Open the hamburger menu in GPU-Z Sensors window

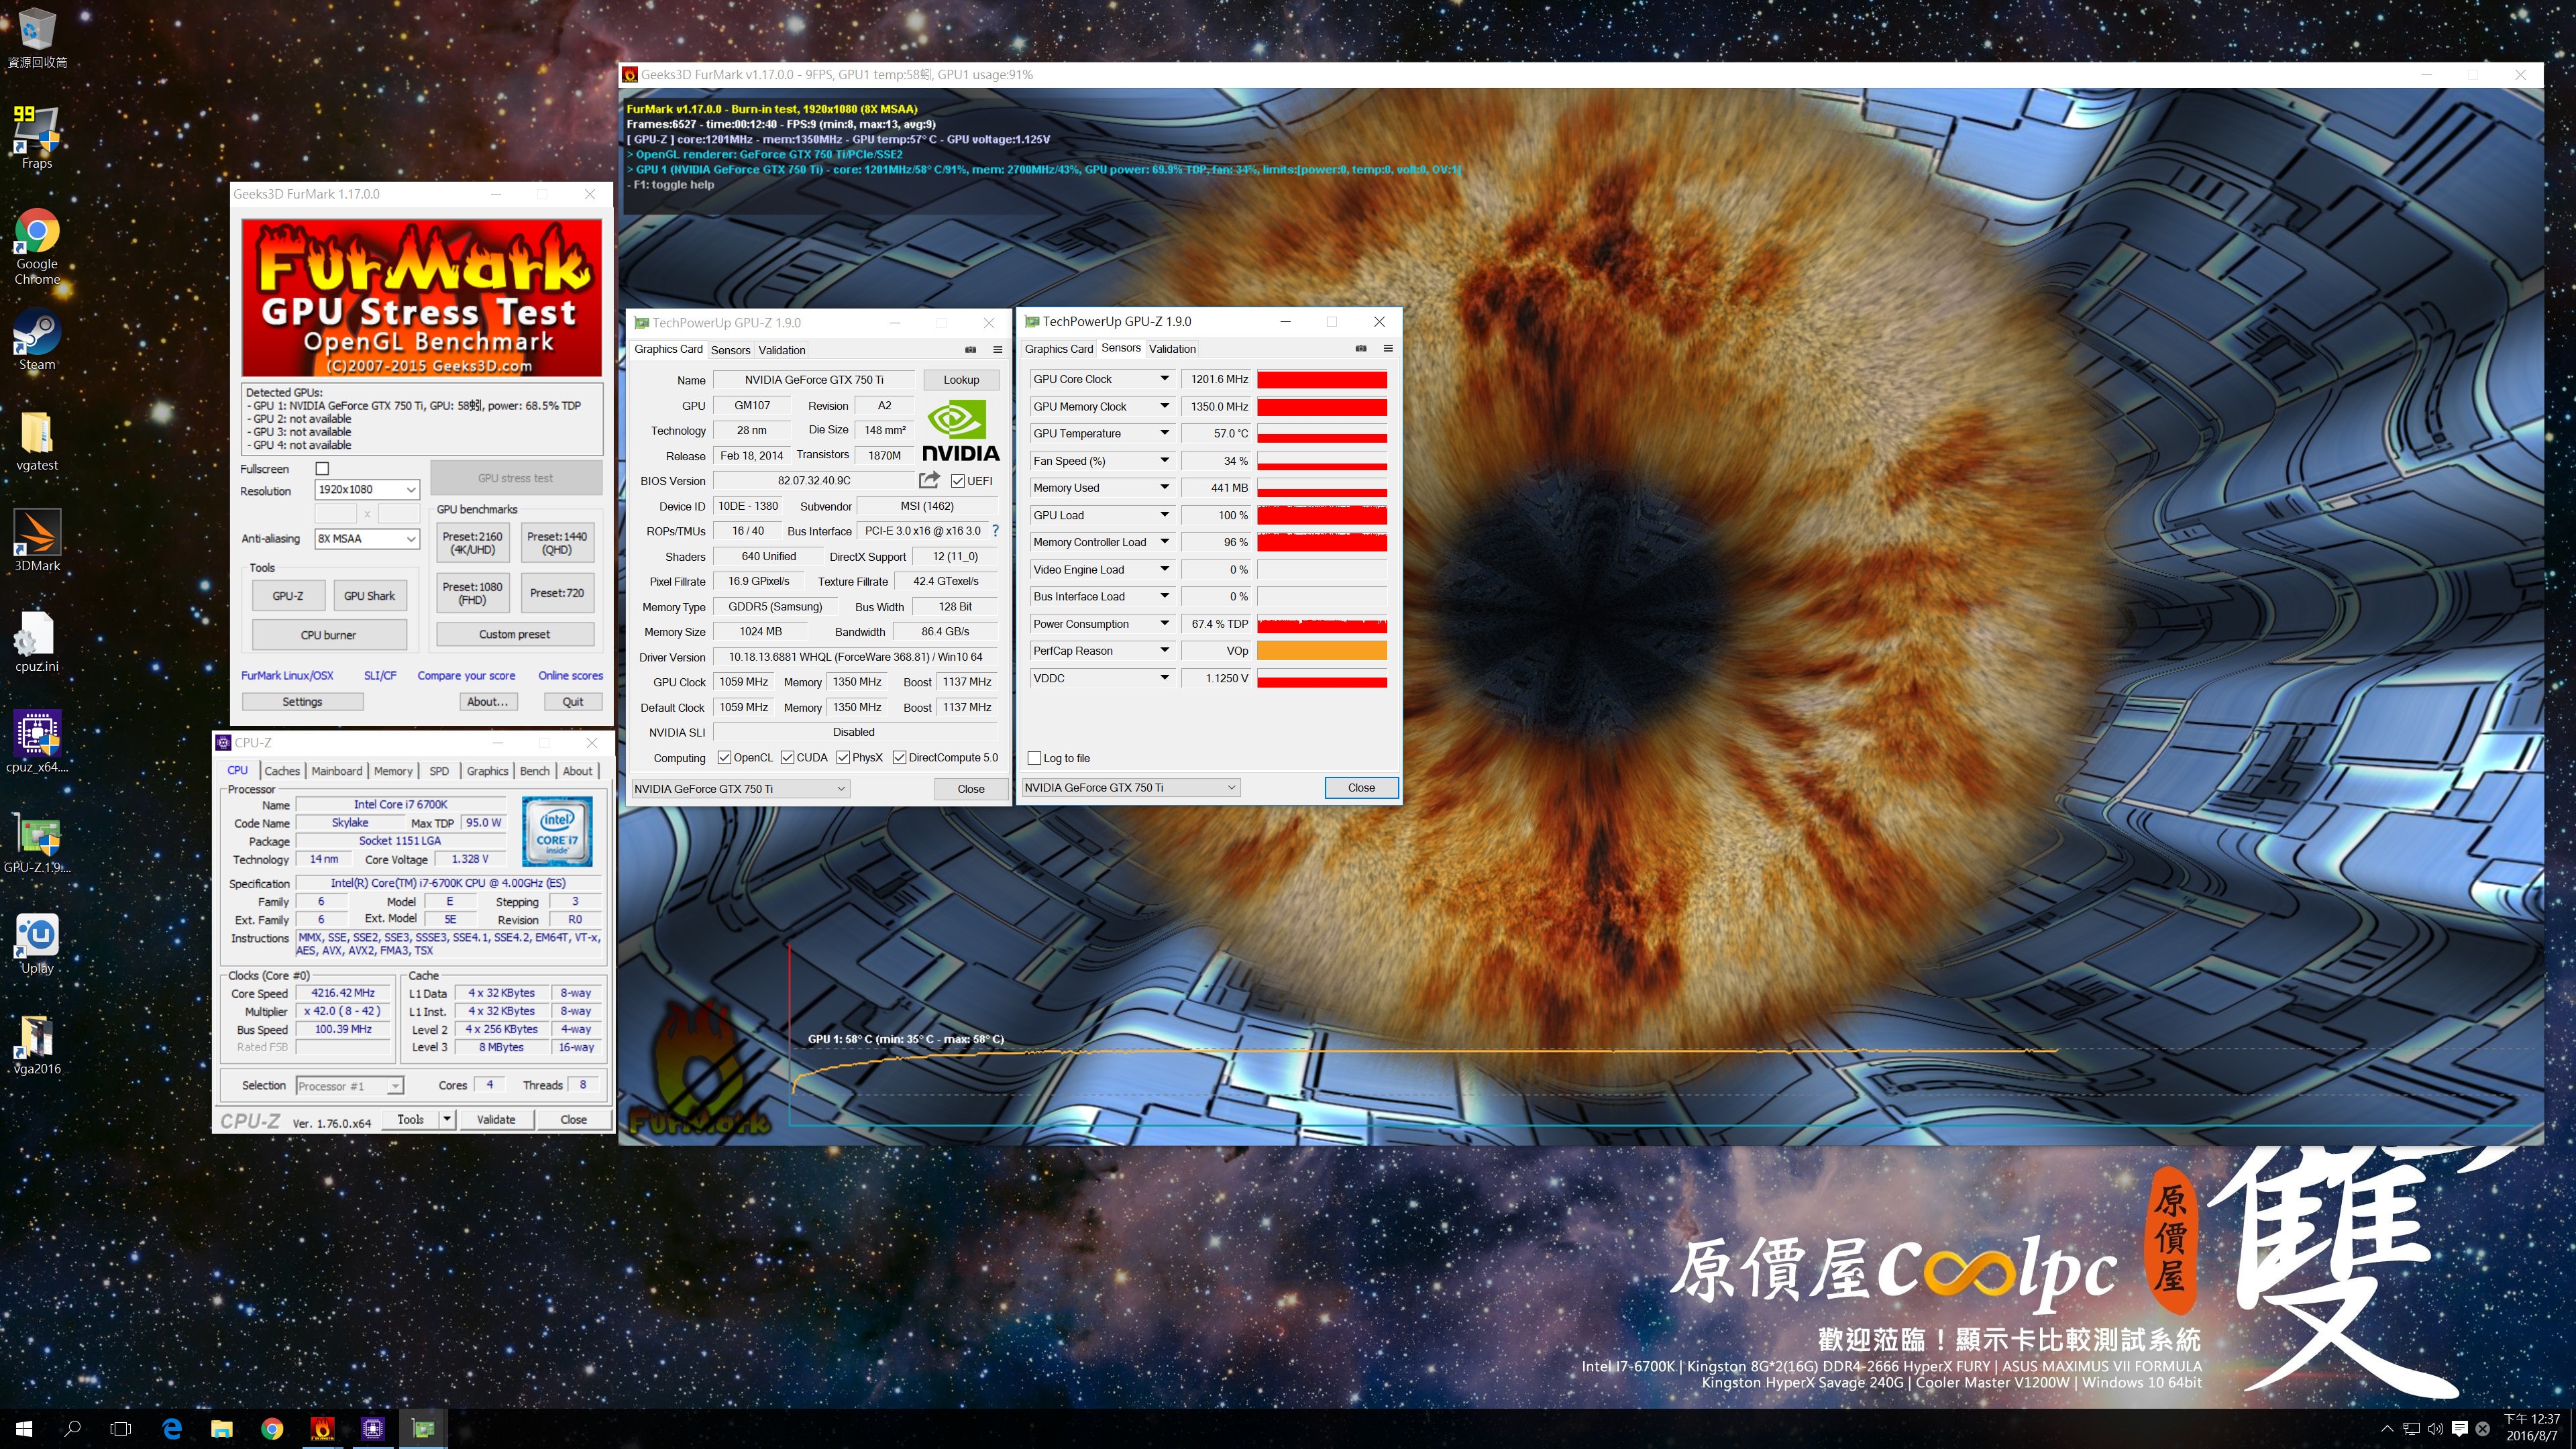point(1387,349)
